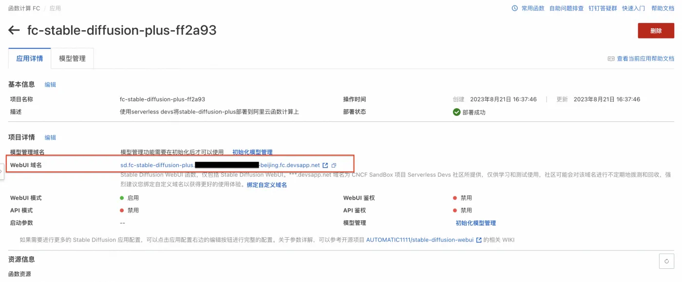Click the help document icon beside 查看当前应用帮助文档

pos(611,58)
